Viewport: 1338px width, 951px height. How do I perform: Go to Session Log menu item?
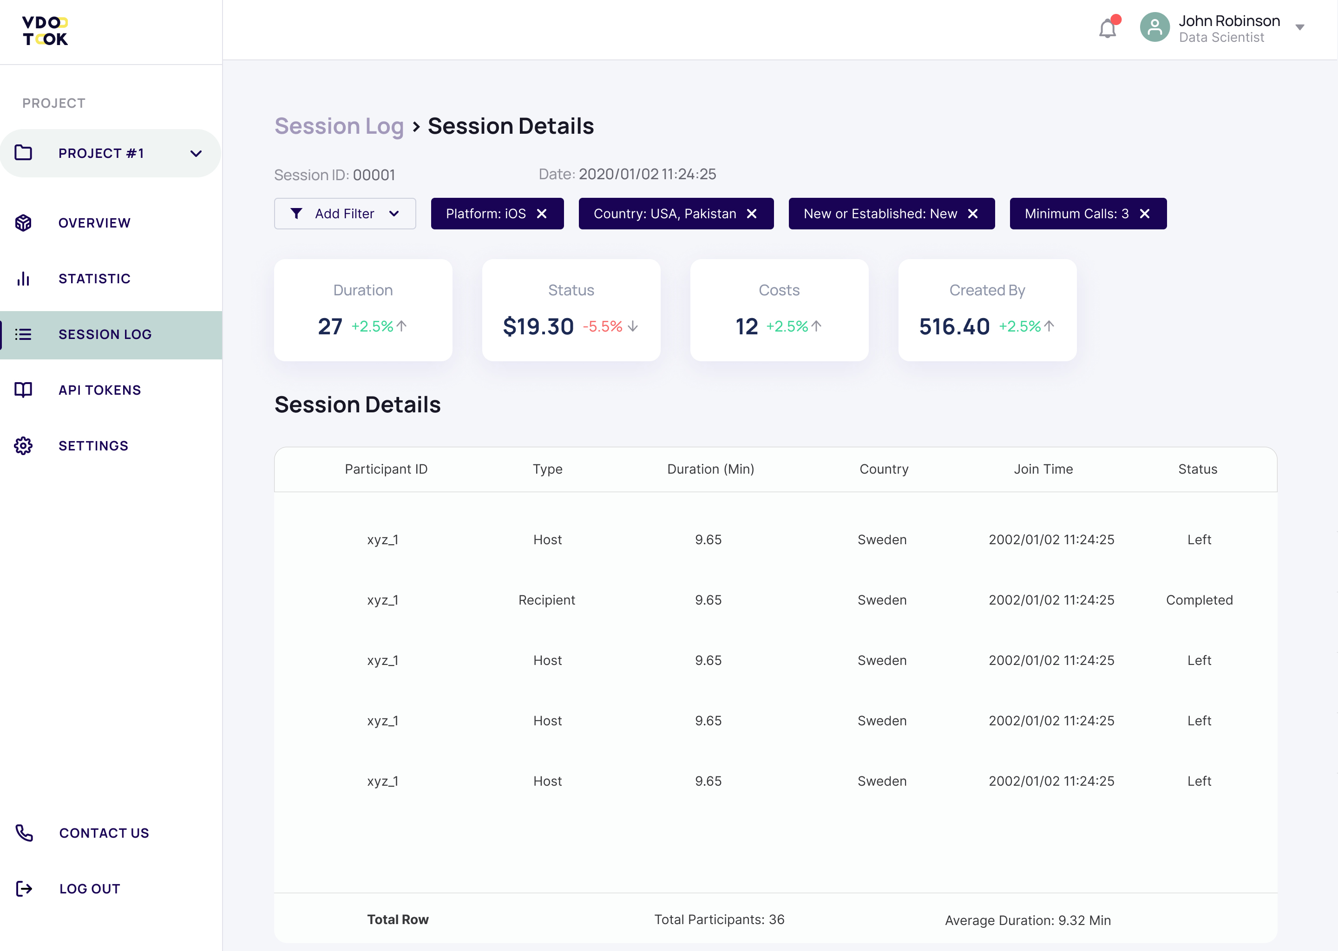pos(105,334)
